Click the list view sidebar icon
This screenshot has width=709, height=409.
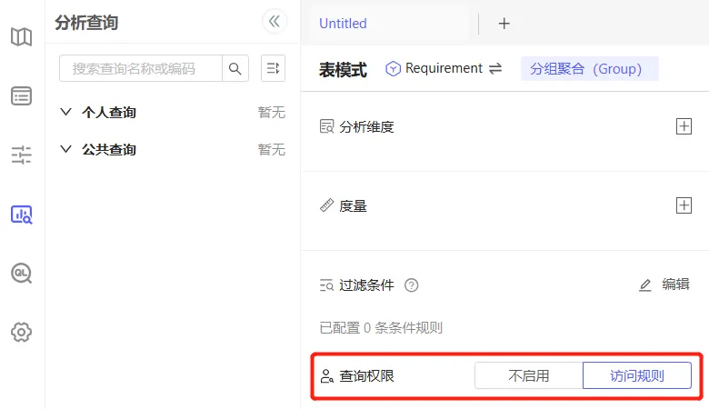tap(21, 96)
